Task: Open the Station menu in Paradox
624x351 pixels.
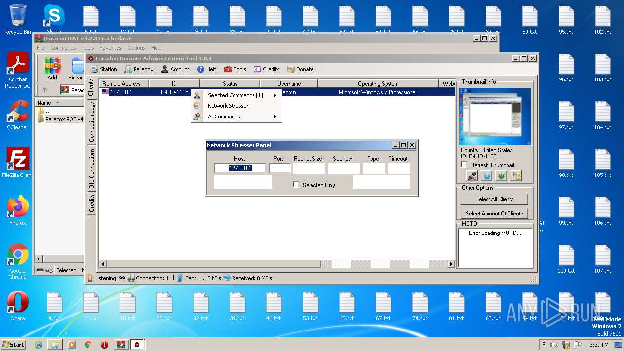Action: pyautogui.click(x=104, y=69)
